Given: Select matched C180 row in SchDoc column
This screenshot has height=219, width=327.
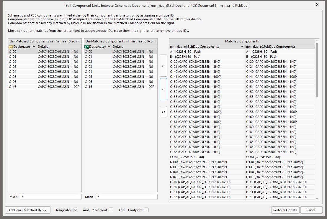Looking at the screenshot, I should click(x=207, y=127).
